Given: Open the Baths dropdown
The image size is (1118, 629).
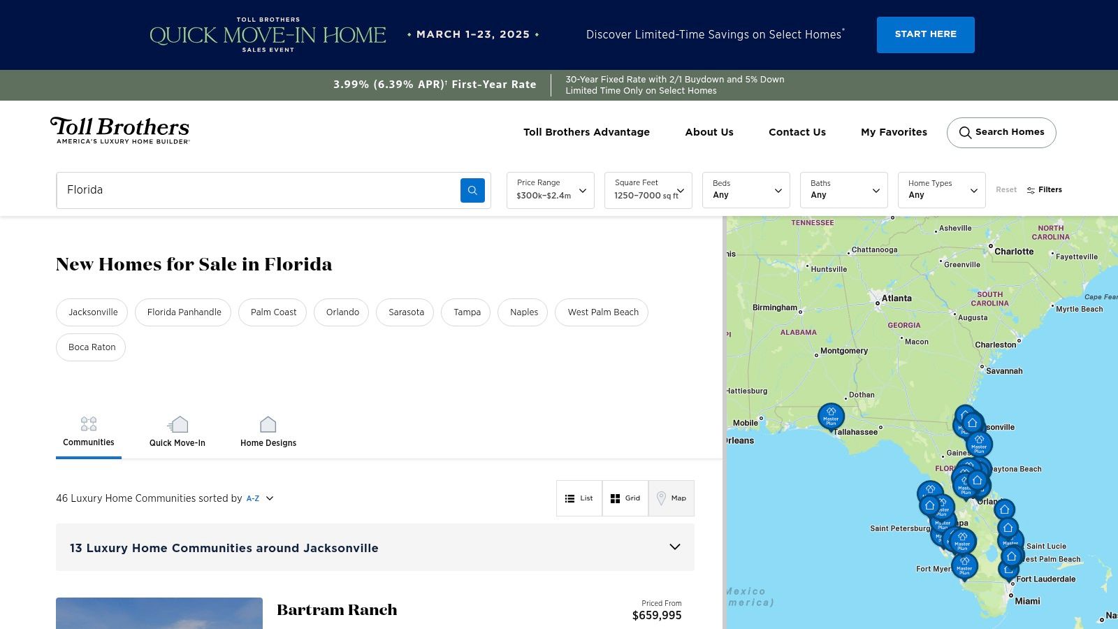Looking at the screenshot, I should point(844,190).
